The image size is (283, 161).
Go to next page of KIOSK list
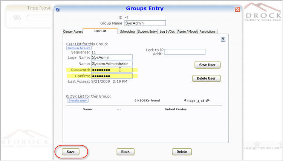pyautogui.click(x=208, y=100)
